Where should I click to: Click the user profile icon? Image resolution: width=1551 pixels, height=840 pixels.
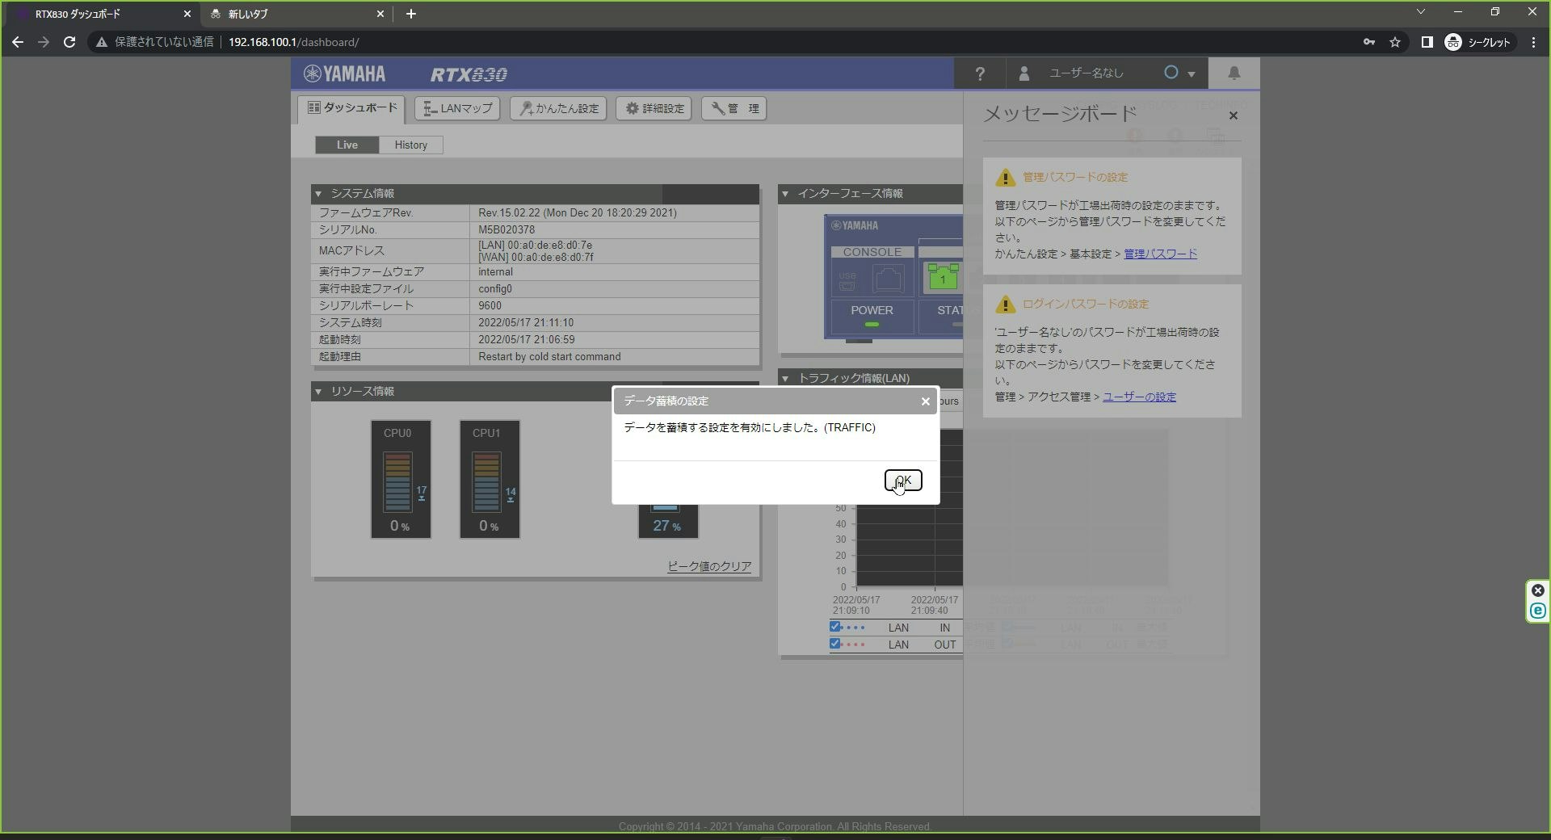[x=1023, y=73]
